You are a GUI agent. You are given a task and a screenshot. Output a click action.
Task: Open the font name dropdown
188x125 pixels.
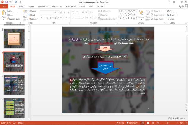[53, 12]
